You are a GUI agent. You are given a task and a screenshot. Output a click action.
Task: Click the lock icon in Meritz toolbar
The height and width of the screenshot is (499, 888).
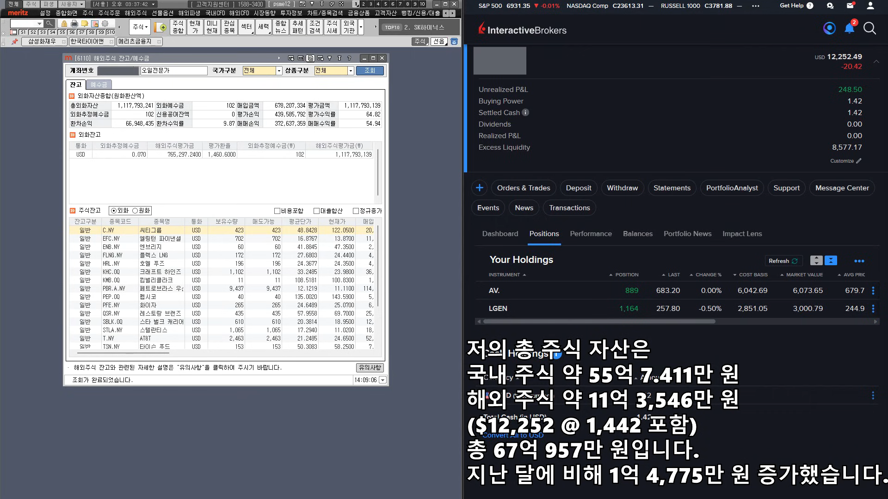[64, 24]
